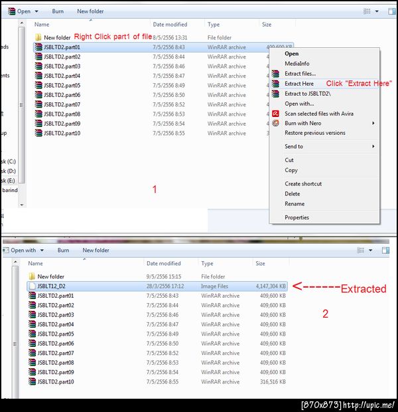Sort by Size column header in lower window
398x412 pixels.
(260, 263)
